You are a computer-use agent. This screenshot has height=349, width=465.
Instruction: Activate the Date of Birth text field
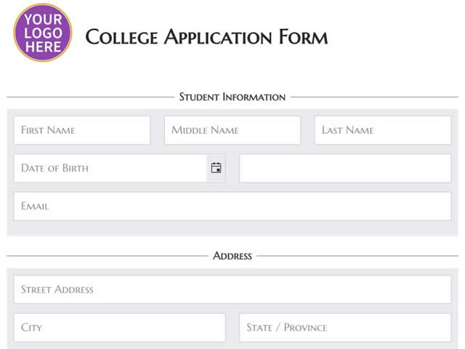(x=110, y=168)
